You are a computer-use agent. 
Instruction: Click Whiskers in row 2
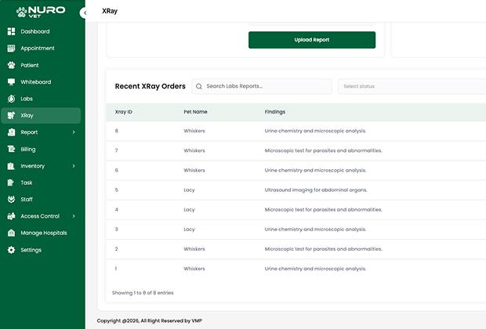[194, 249]
